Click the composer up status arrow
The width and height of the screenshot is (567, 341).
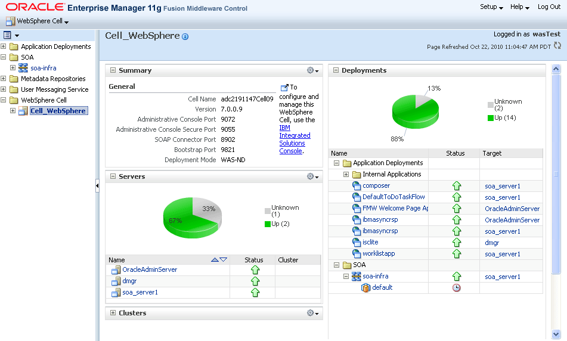click(x=457, y=186)
